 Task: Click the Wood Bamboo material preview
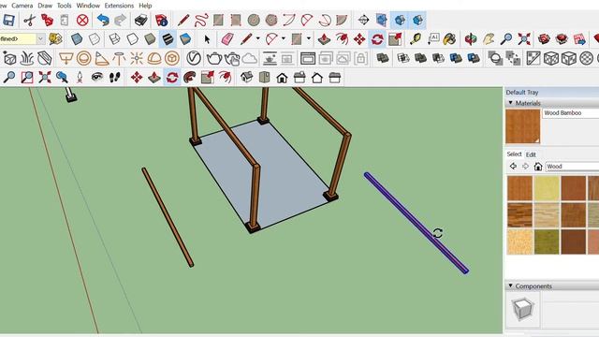tap(523, 126)
